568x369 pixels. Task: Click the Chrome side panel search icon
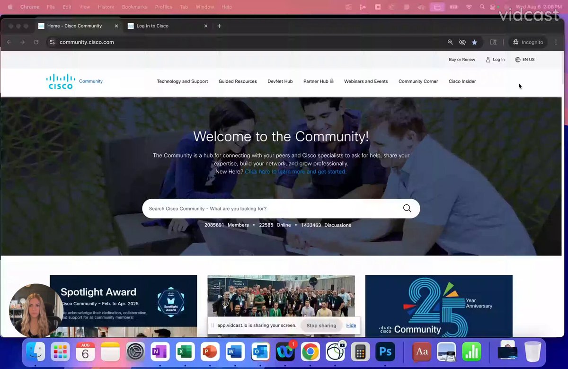(493, 42)
